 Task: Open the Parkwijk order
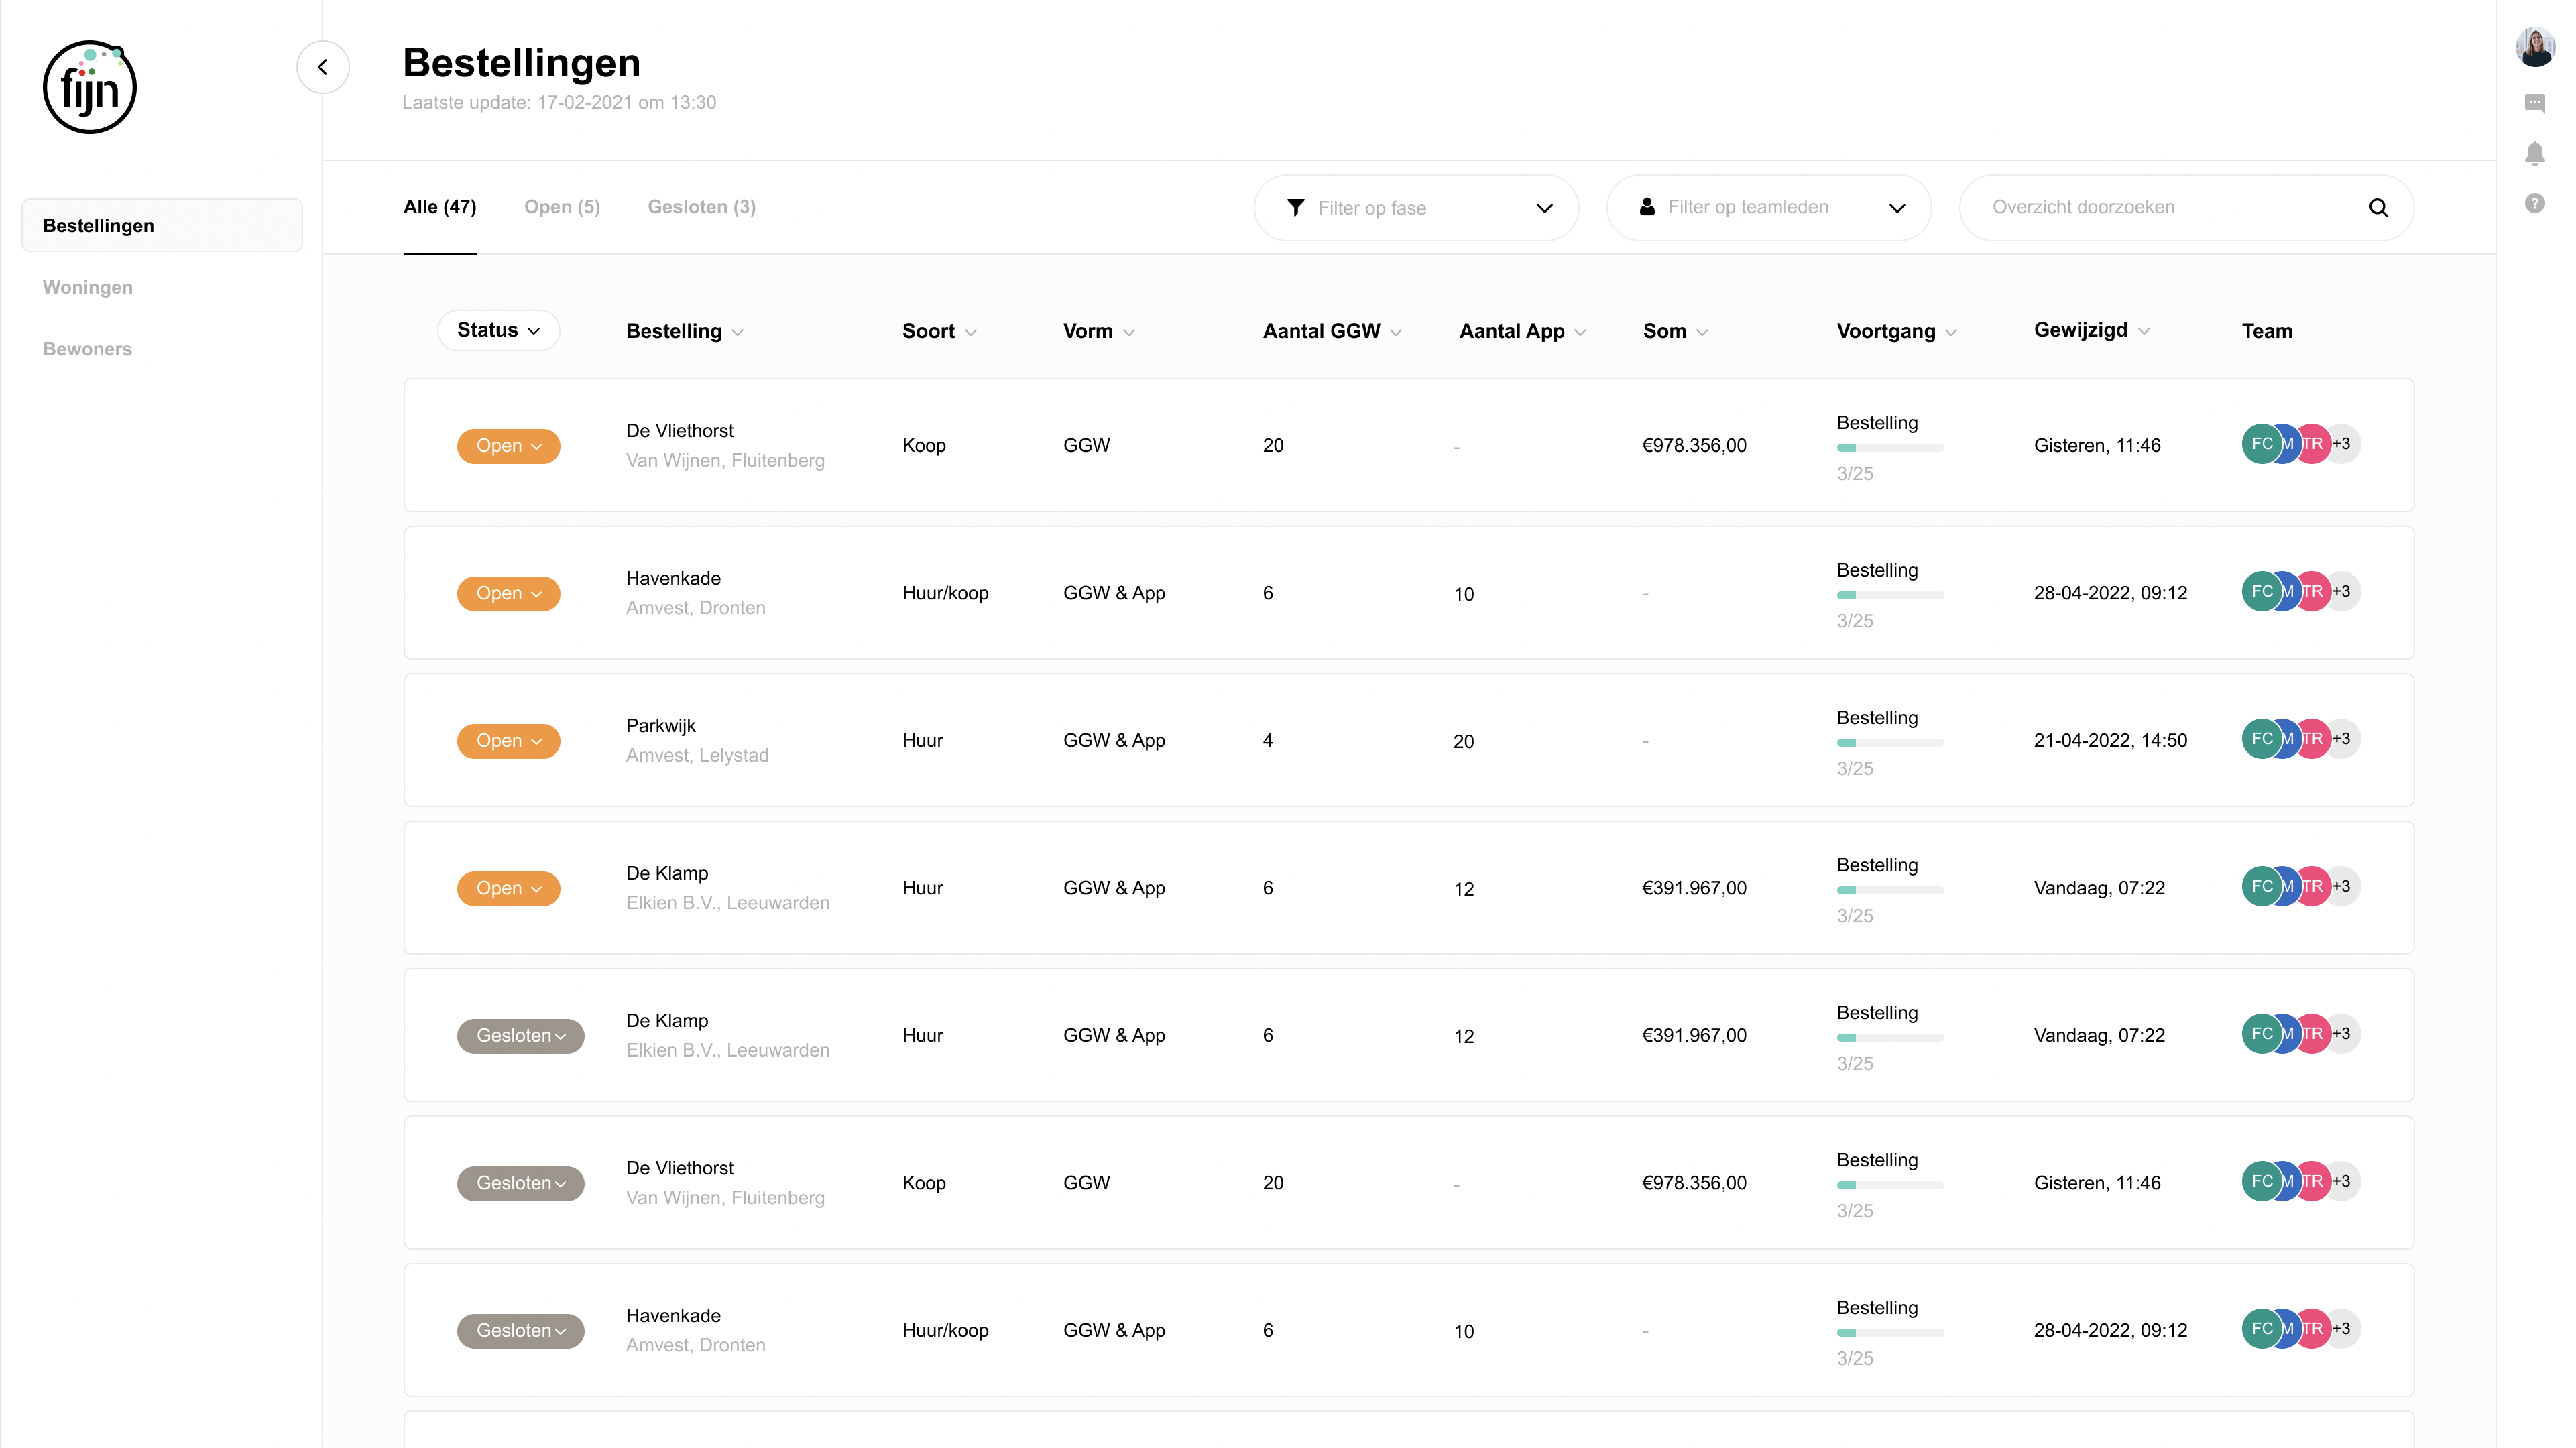click(x=1408, y=740)
